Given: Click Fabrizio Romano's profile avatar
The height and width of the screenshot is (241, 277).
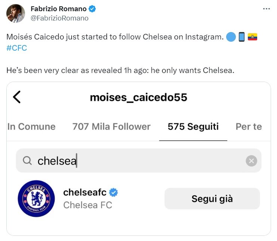Looking at the screenshot, I should point(16,13).
